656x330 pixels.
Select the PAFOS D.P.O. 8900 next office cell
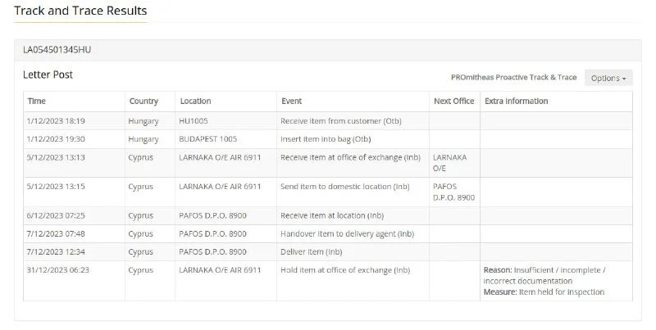453,192
